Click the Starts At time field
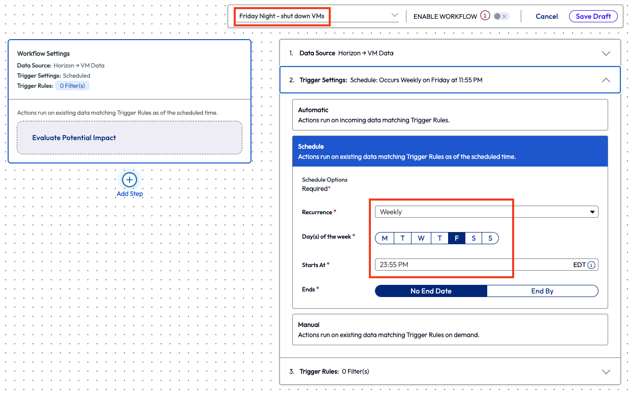The height and width of the screenshot is (393, 631). coord(472,265)
